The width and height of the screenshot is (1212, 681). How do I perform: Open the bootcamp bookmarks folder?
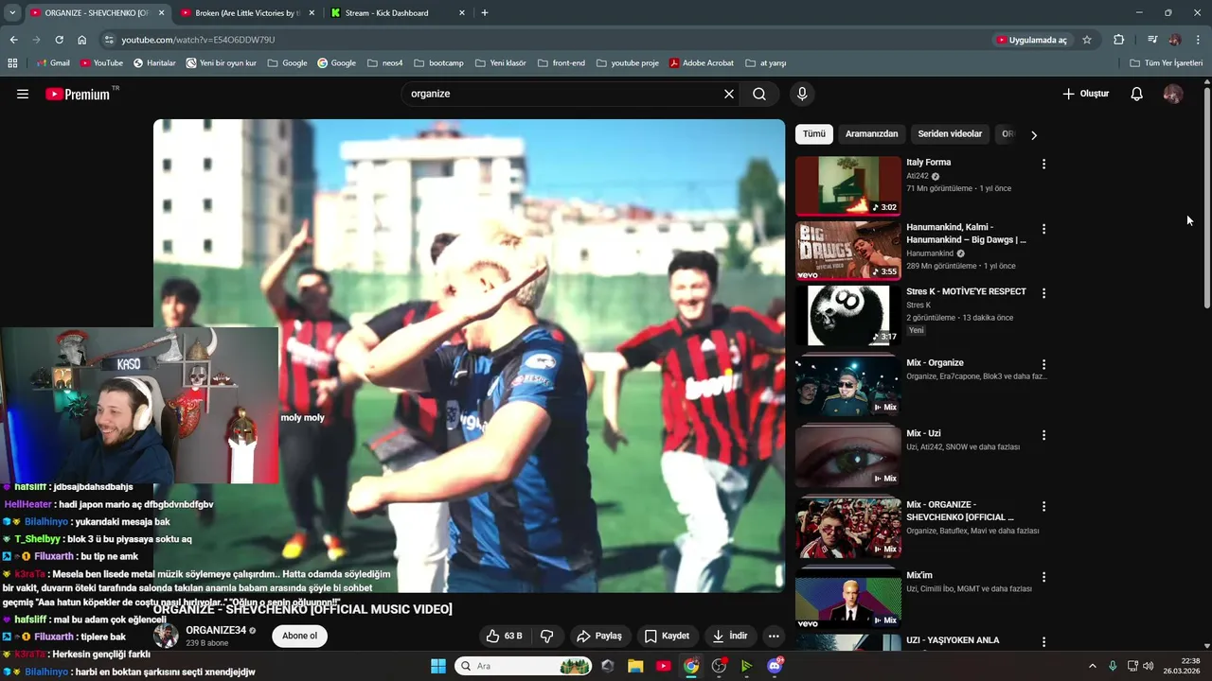(x=438, y=62)
